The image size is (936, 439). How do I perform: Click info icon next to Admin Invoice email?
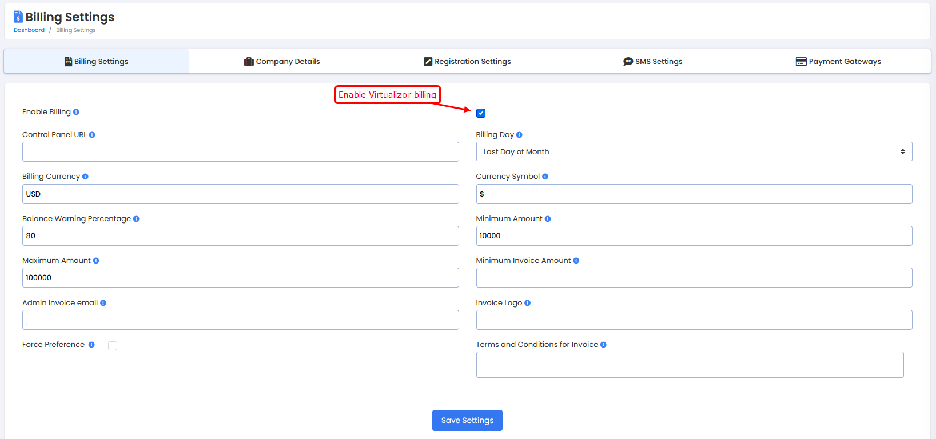click(103, 303)
